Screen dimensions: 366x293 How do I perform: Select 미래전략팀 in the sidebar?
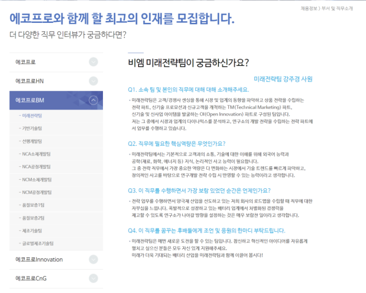(32, 116)
